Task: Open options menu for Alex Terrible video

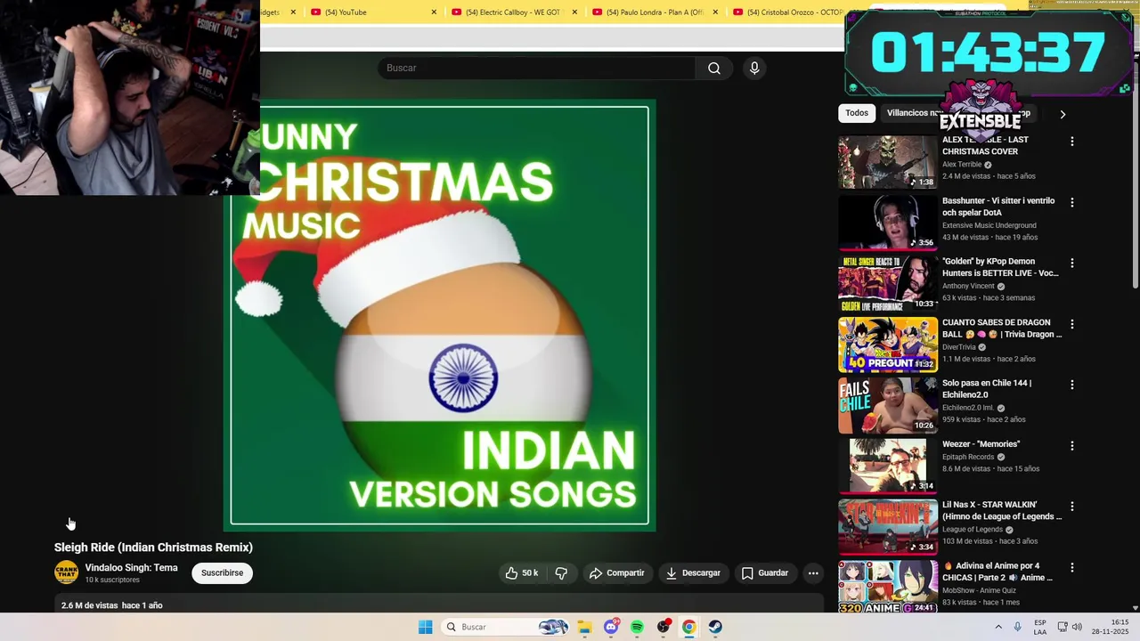Action: (1072, 142)
